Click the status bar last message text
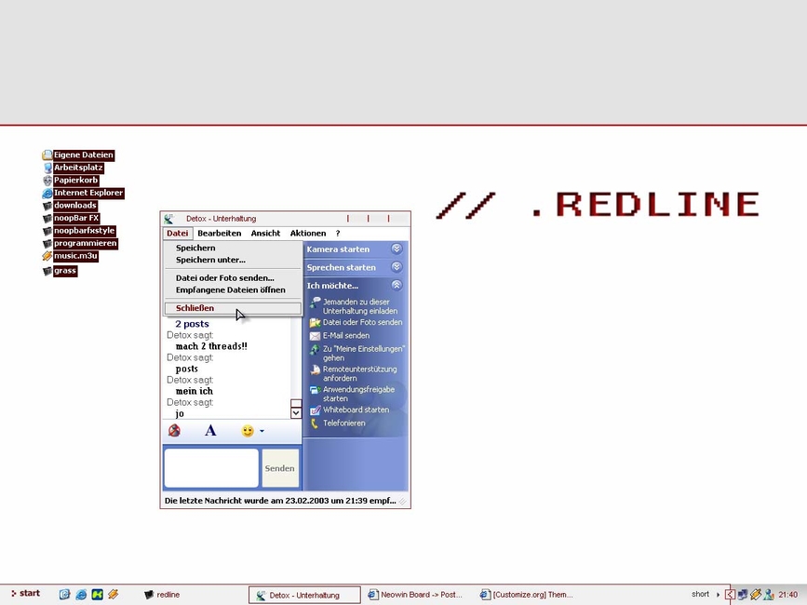The image size is (807, 605). (280, 501)
